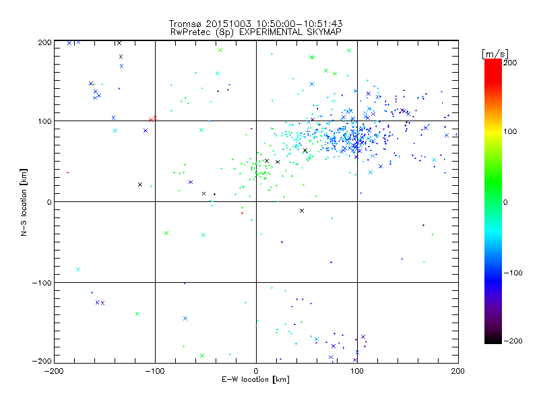Click the yellow band of the colorbar
The height and width of the screenshot is (404, 539).
pos(493,131)
